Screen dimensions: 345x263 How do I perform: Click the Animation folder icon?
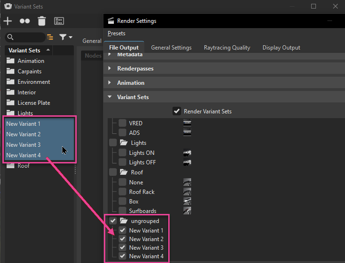[10, 61]
